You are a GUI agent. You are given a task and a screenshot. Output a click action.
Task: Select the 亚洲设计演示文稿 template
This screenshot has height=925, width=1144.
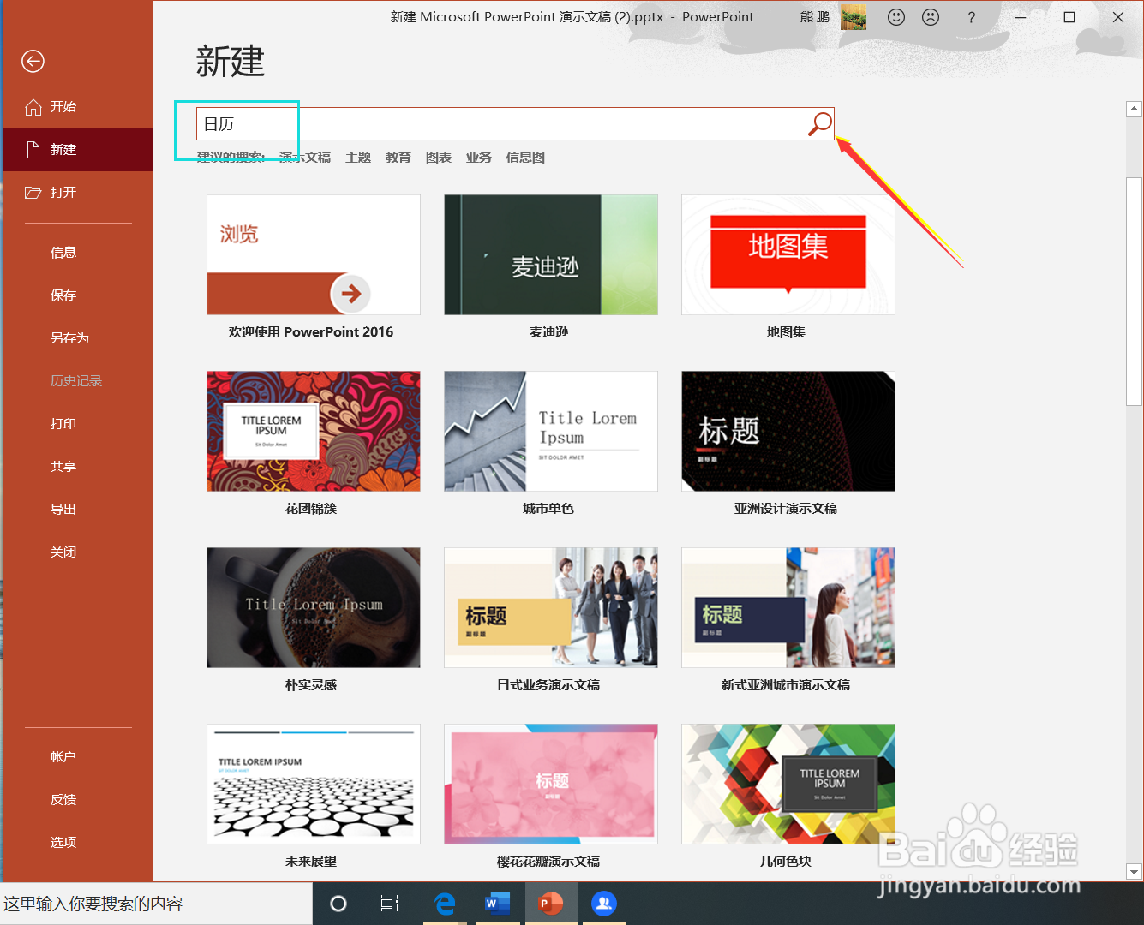coord(788,431)
